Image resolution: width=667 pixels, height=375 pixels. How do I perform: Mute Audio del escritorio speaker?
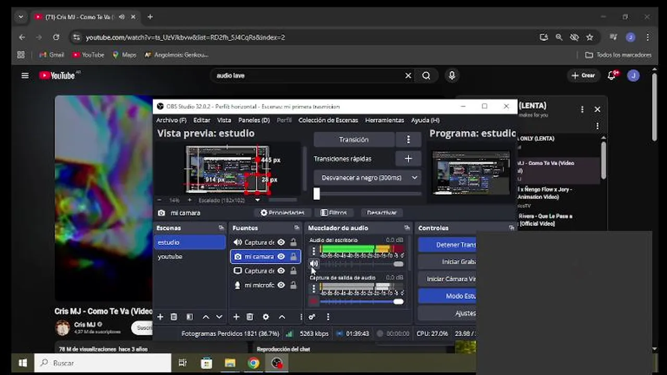point(314,264)
